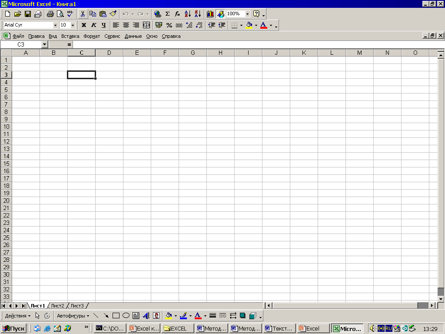The width and height of the screenshot is (445, 334).
Task: Click the formula bar equals button
Action: coord(69,44)
